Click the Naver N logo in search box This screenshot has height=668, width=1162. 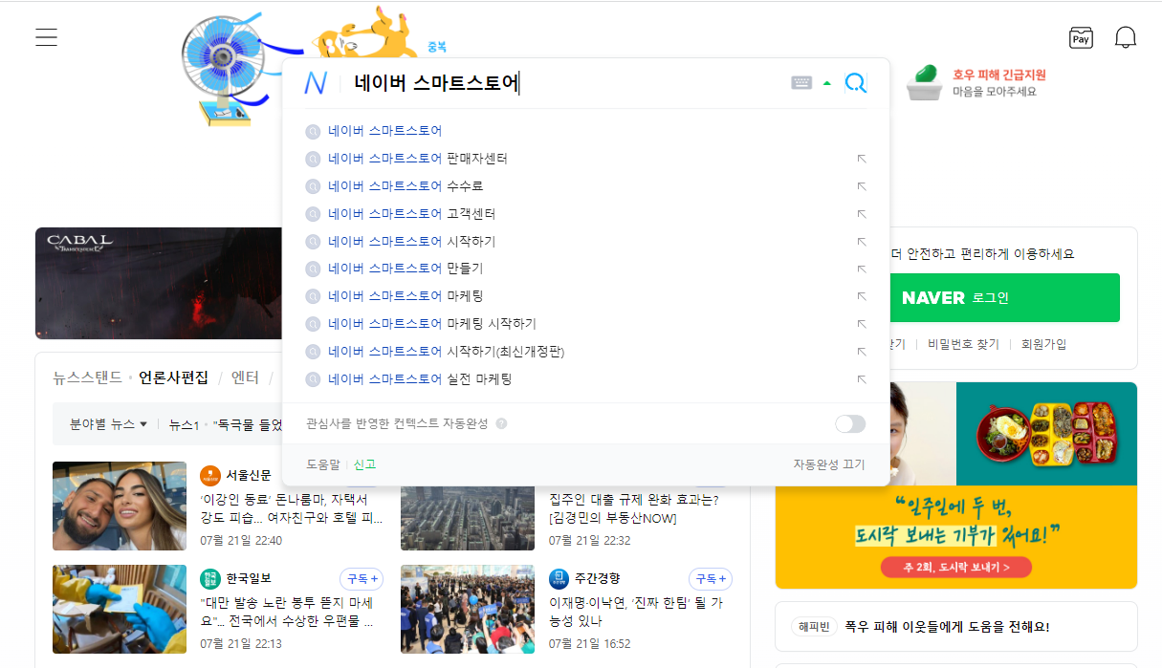tap(316, 83)
